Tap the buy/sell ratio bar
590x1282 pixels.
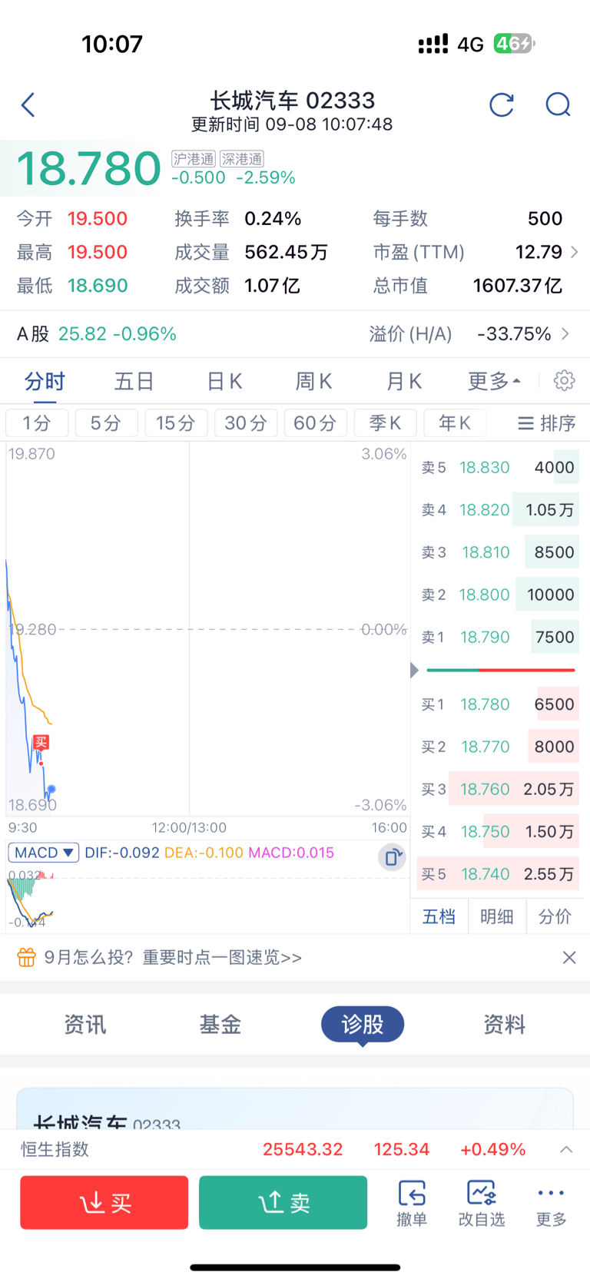[x=501, y=671]
